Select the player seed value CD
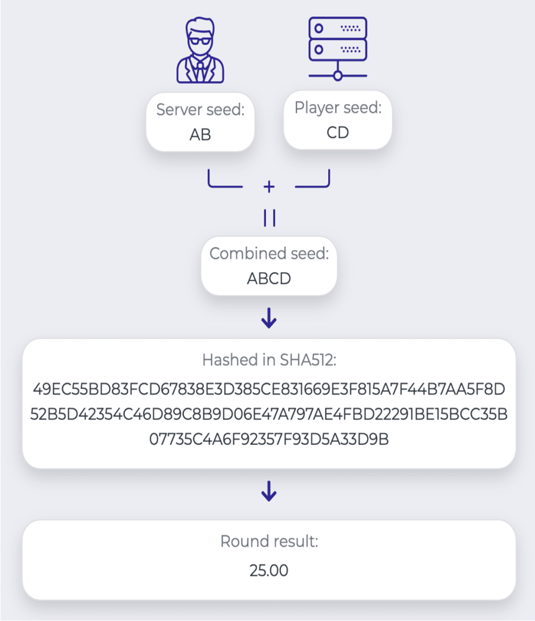 (x=338, y=132)
